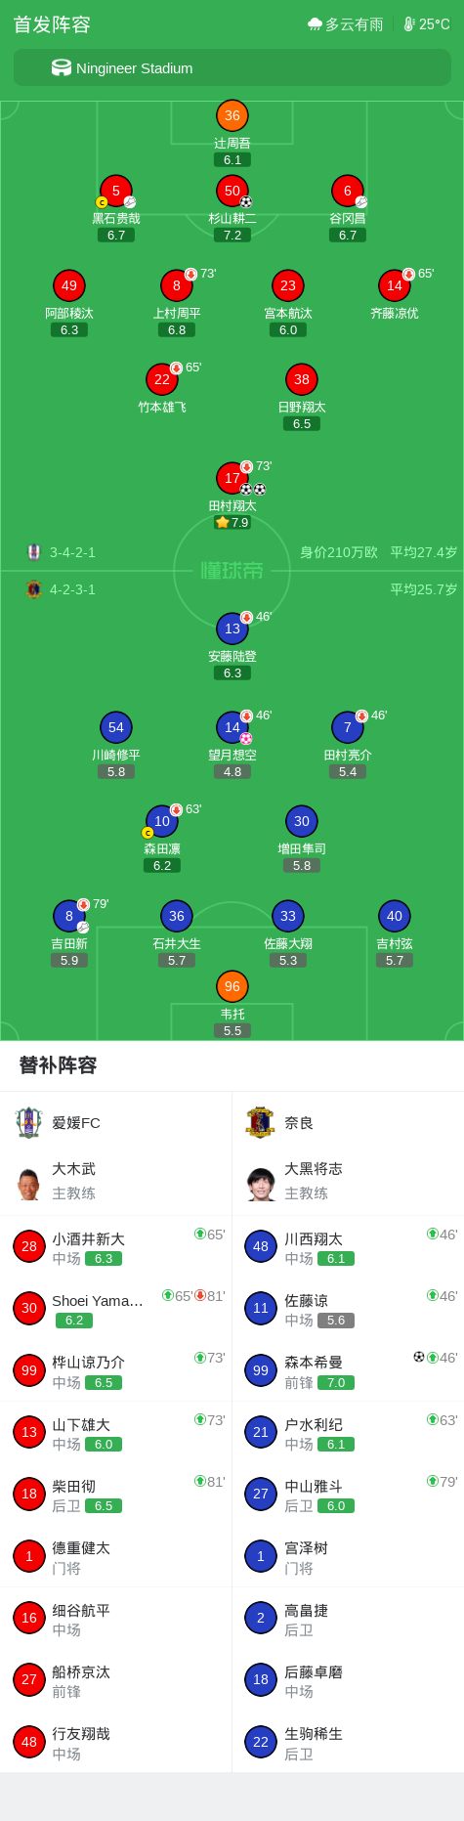
Task: Click the 爱媛FC team crest
Action: [x=29, y=1122]
